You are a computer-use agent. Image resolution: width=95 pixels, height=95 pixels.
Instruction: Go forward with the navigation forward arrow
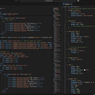(x=19, y=1)
